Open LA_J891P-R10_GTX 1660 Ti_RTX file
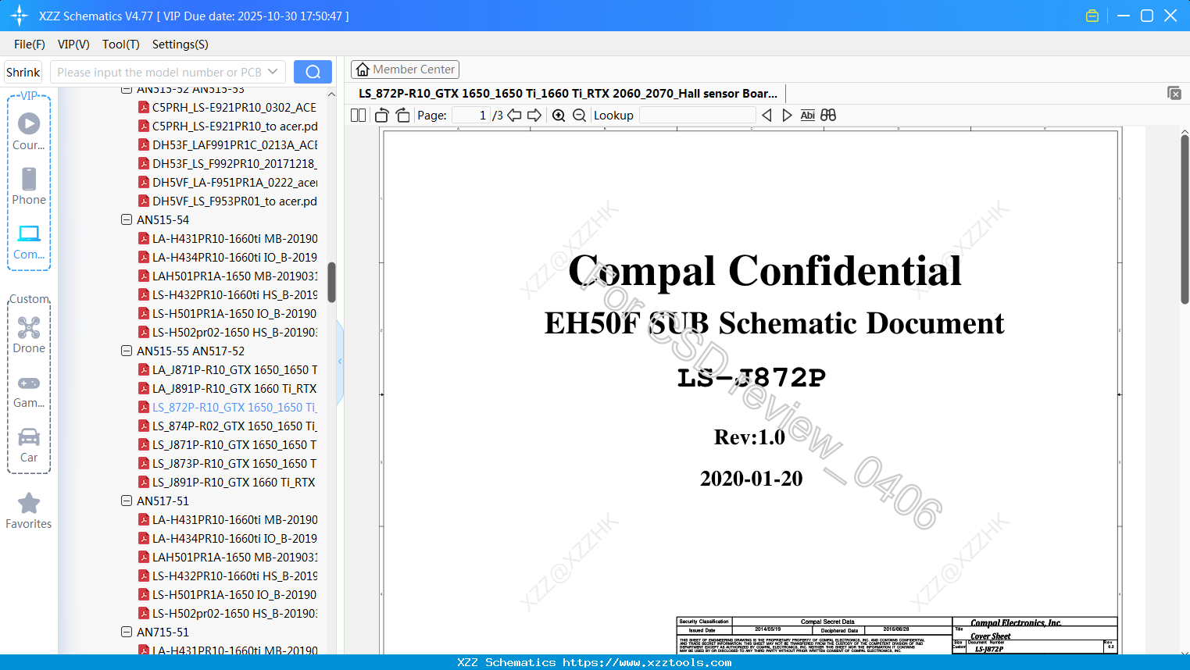The width and height of the screenshot is (1190, 670). pos(235,388)
